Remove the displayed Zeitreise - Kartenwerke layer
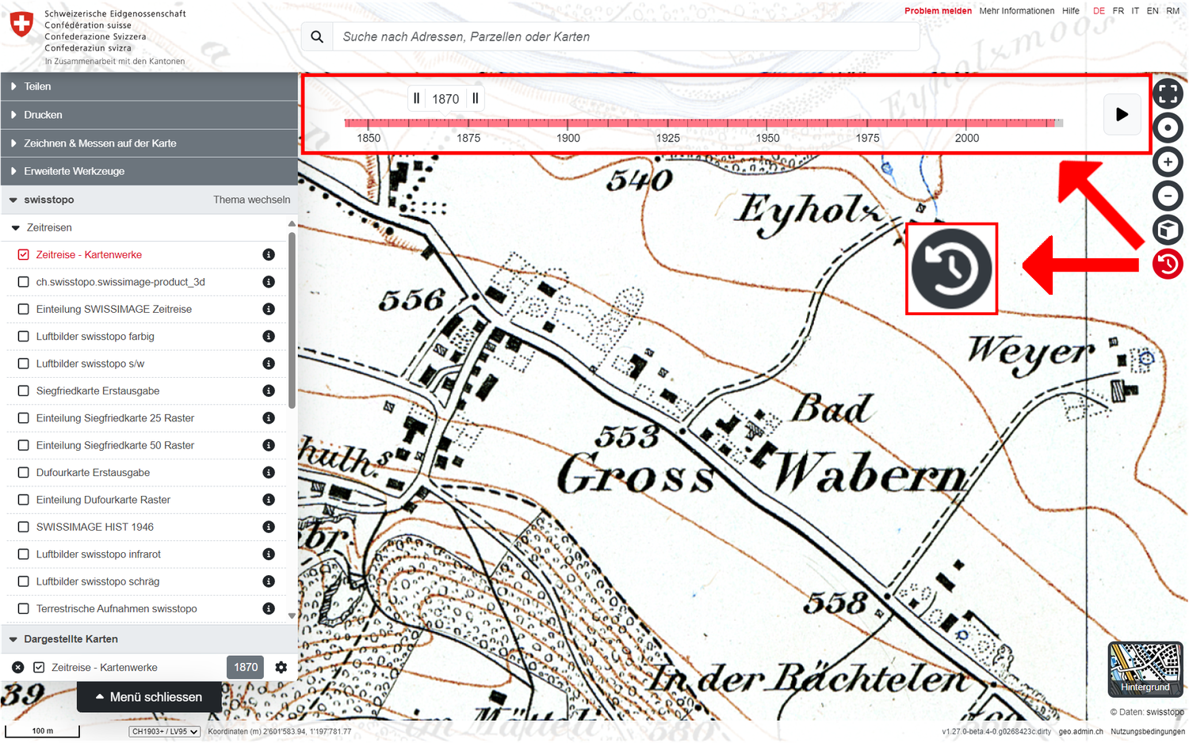The image size is (1189, 743). tap(18, 667)
